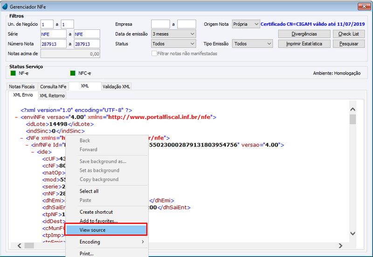Viewport: 373px width, 257px height.
Task: Click the Divergências button
Action: [x=304, y=34]
